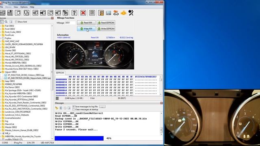Viewport: 260px width, 146px height.
Task: Click UID: 4AFC7E14 in status bar
Action: pyautogui.click(x=47, y=142)
